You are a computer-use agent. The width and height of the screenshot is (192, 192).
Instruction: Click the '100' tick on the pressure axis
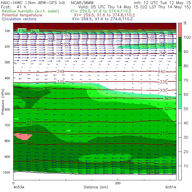coord(7,31)
